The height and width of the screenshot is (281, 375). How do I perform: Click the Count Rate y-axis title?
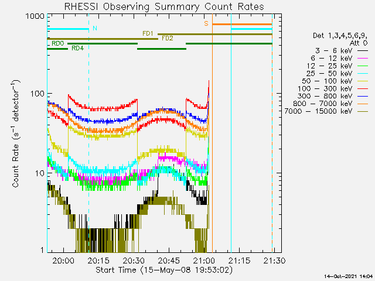pyautogui.click(x=16, y=133)
